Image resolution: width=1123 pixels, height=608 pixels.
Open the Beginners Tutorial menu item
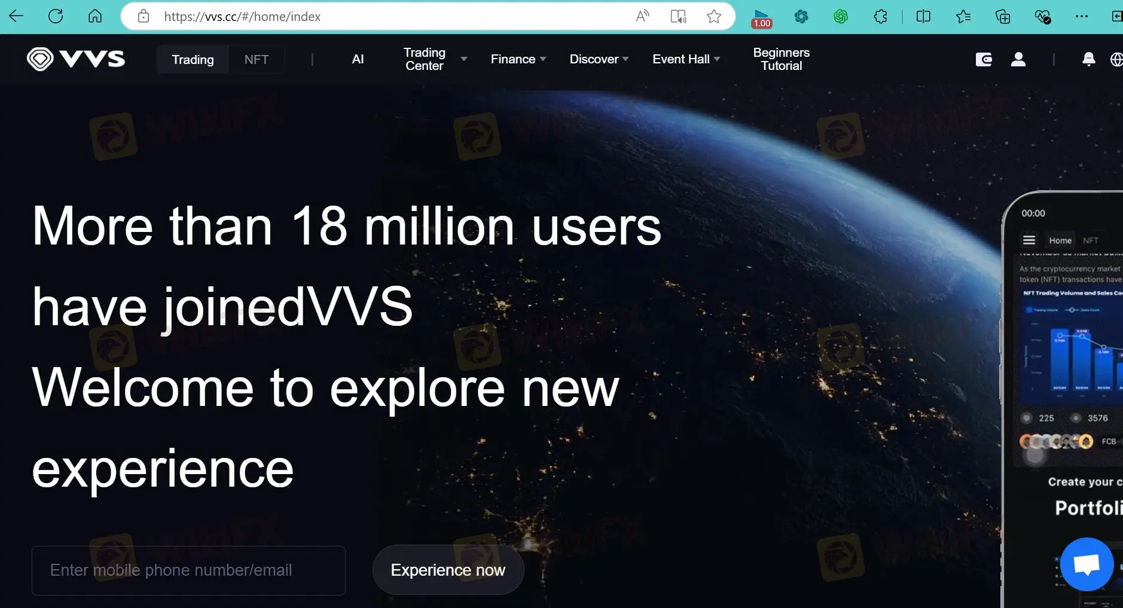[x=781, y=59]
